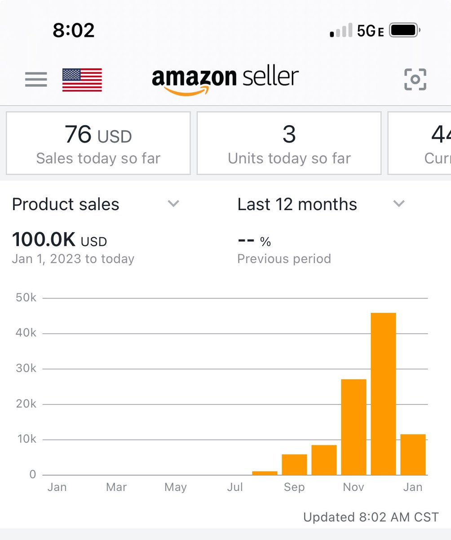Select the October sales bar

click(324, 460)
